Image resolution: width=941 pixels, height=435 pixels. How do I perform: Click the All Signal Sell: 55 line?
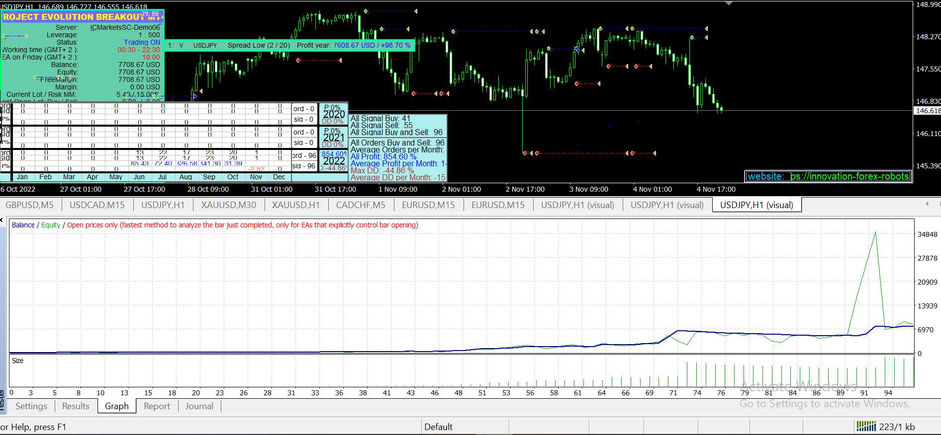click(x=381, y=125)
